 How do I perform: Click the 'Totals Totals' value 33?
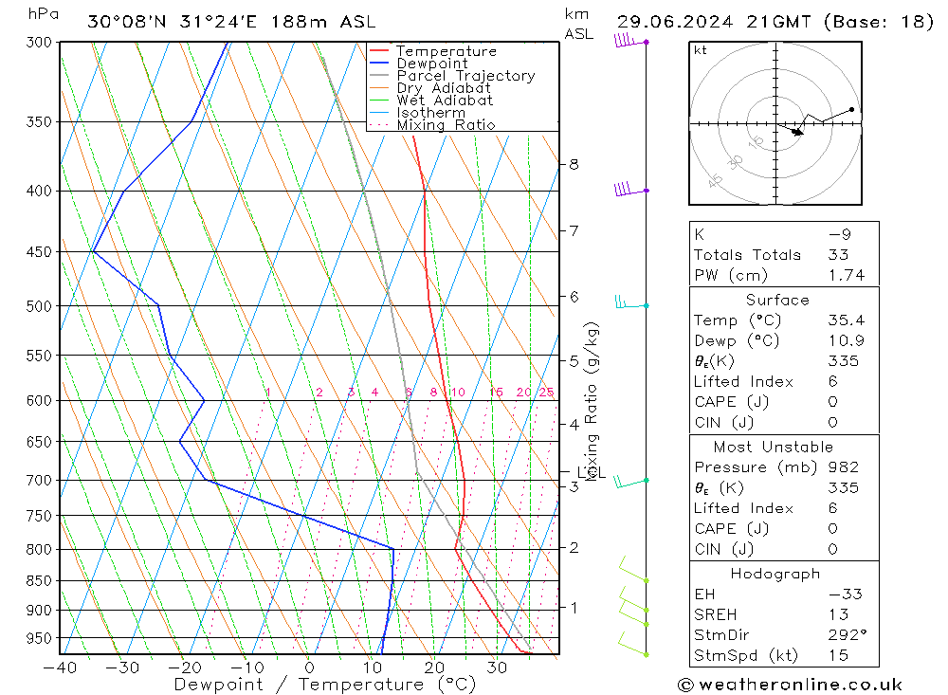[x=839, y=255]
